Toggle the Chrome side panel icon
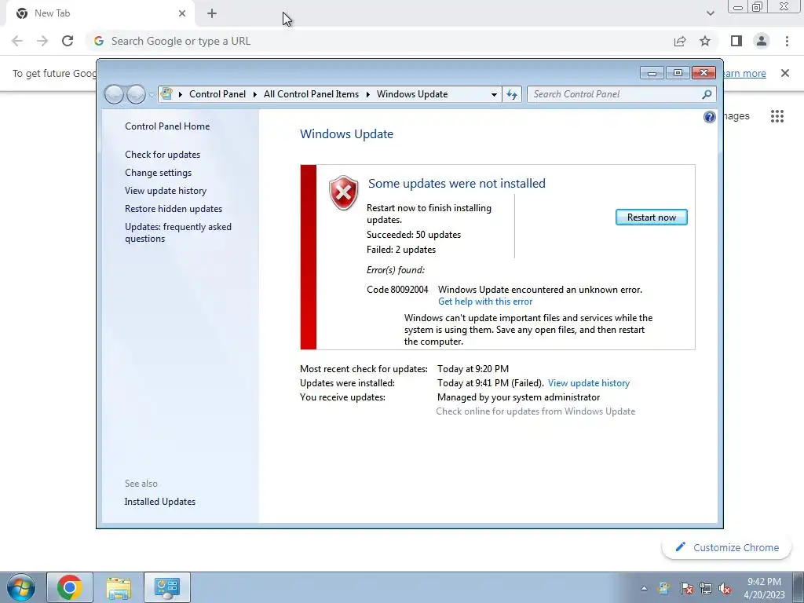Image resolution: width=804 pixels, height=603 pixels. coord(736,41)
